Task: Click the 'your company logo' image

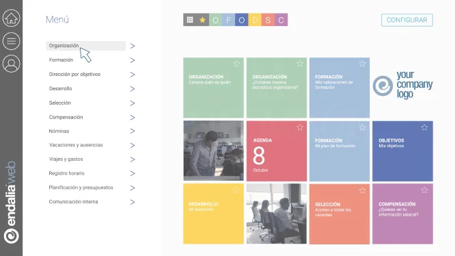Action: click(x=403, y=85)
